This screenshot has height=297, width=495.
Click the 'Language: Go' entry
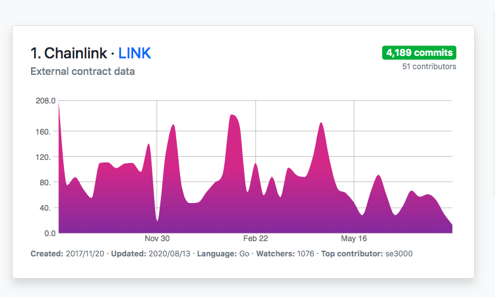click(223, 254)
